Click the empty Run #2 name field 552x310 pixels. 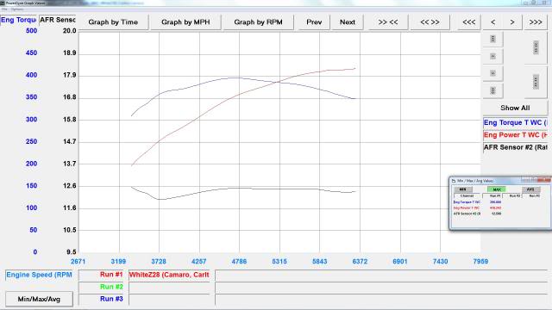(x=169, y=287)
